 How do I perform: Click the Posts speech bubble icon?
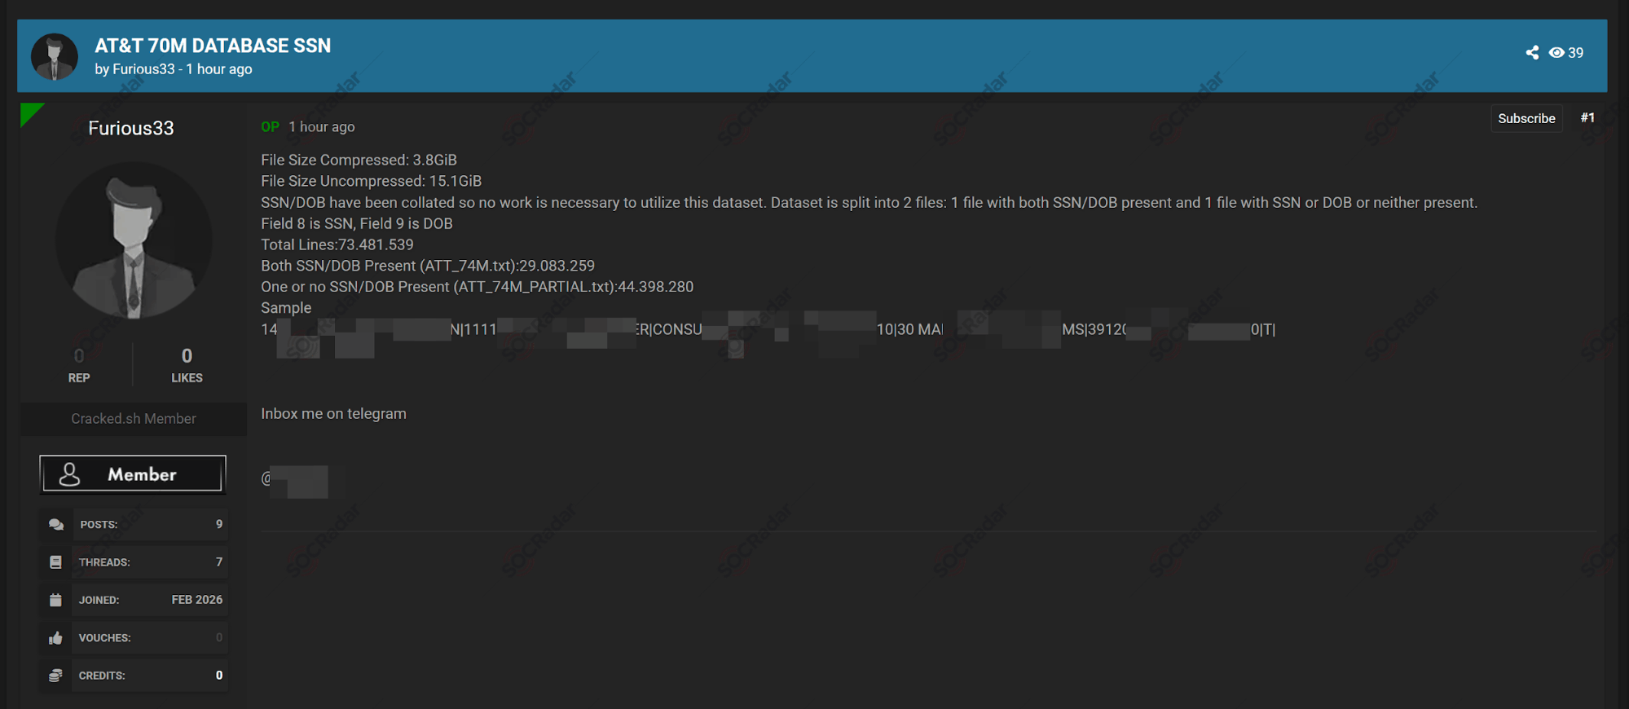pyautogui.click(x=55, y=525)
